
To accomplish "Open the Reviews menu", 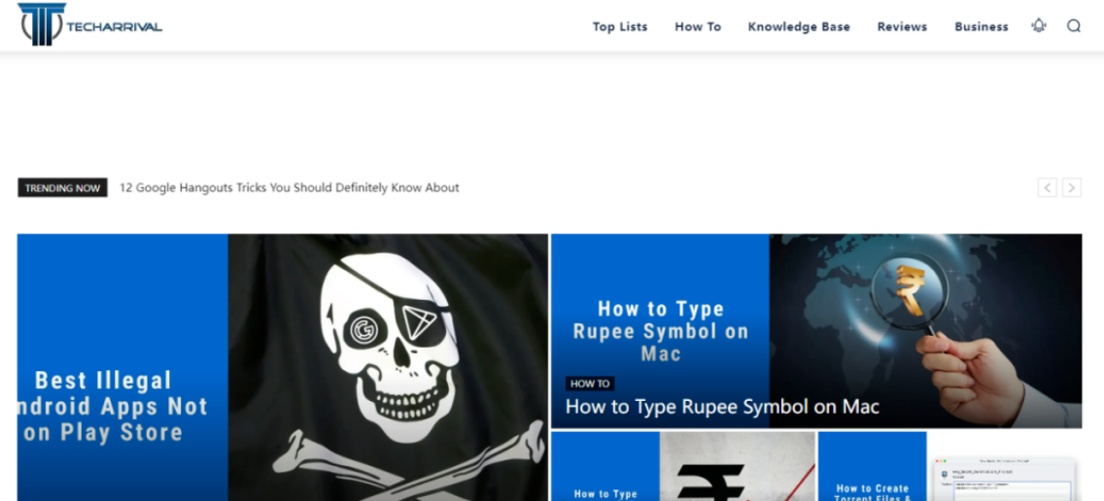I will [902, 27].
